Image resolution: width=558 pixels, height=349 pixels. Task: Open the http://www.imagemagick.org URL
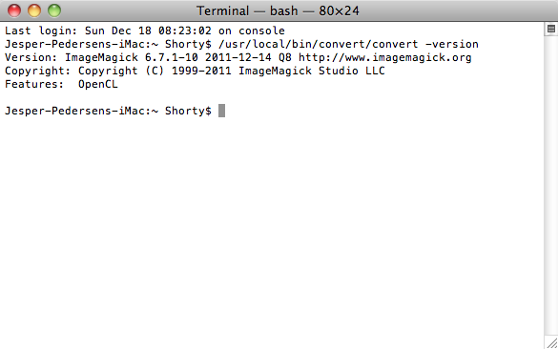click(x=384, y=57)
